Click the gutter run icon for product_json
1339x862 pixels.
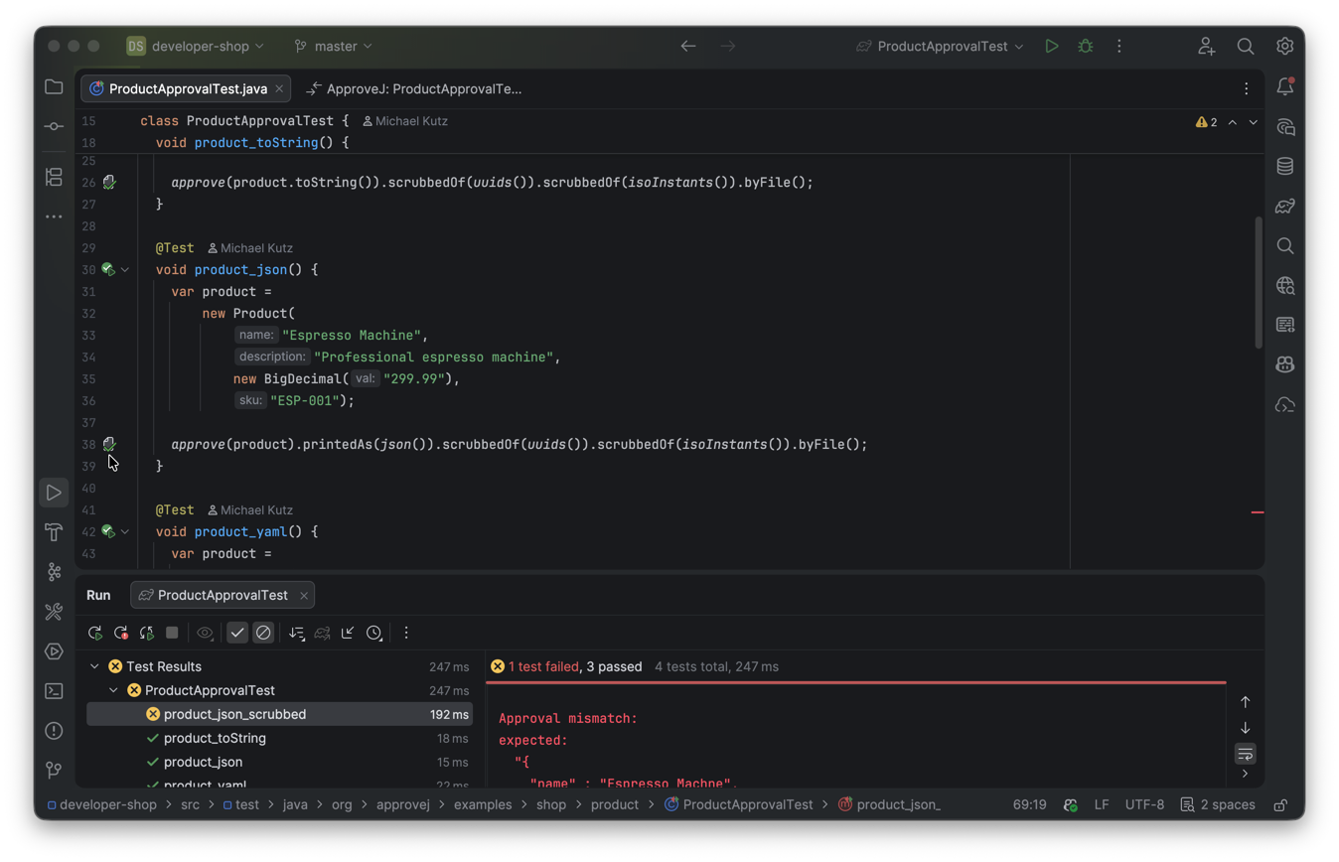(108, 269)
